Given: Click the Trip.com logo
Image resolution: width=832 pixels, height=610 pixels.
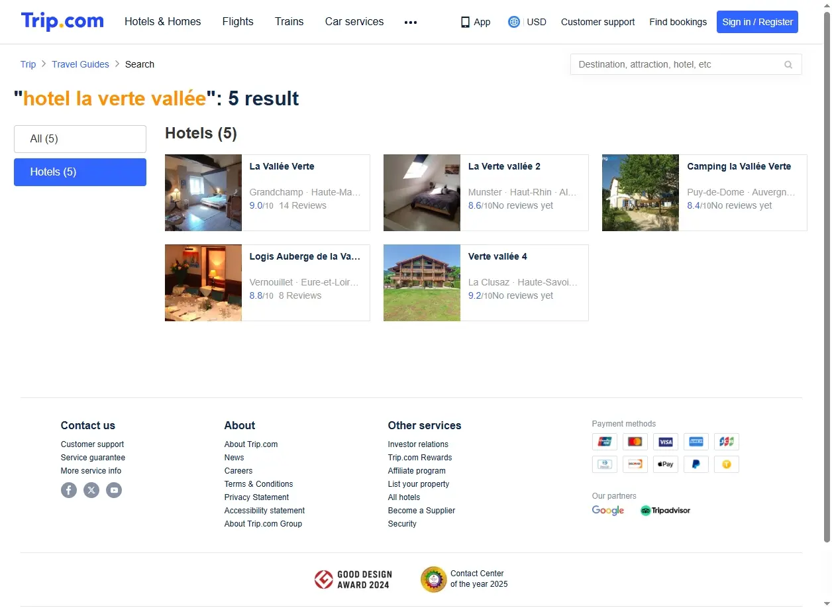Looking at the screenshot, I should (x=62, y=21).
